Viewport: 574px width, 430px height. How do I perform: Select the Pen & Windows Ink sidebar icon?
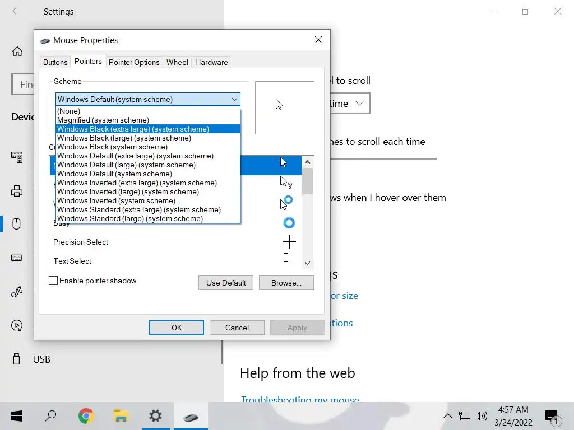17,292
